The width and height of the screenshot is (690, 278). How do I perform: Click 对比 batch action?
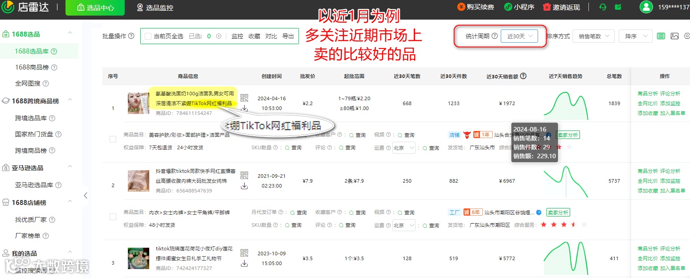[271, 36]
